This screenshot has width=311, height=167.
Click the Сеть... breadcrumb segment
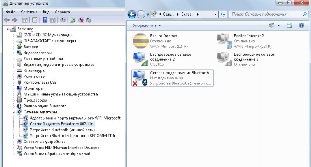tap(169, 14)
